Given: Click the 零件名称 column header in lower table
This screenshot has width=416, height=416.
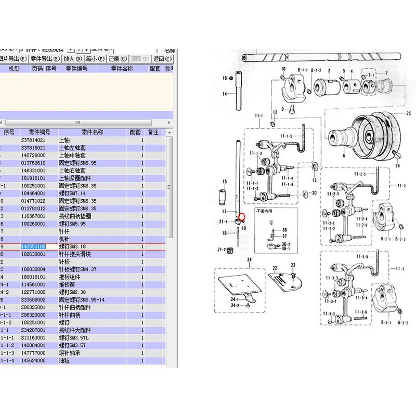Looking at the screenshot, I should (x=93, y=132).
